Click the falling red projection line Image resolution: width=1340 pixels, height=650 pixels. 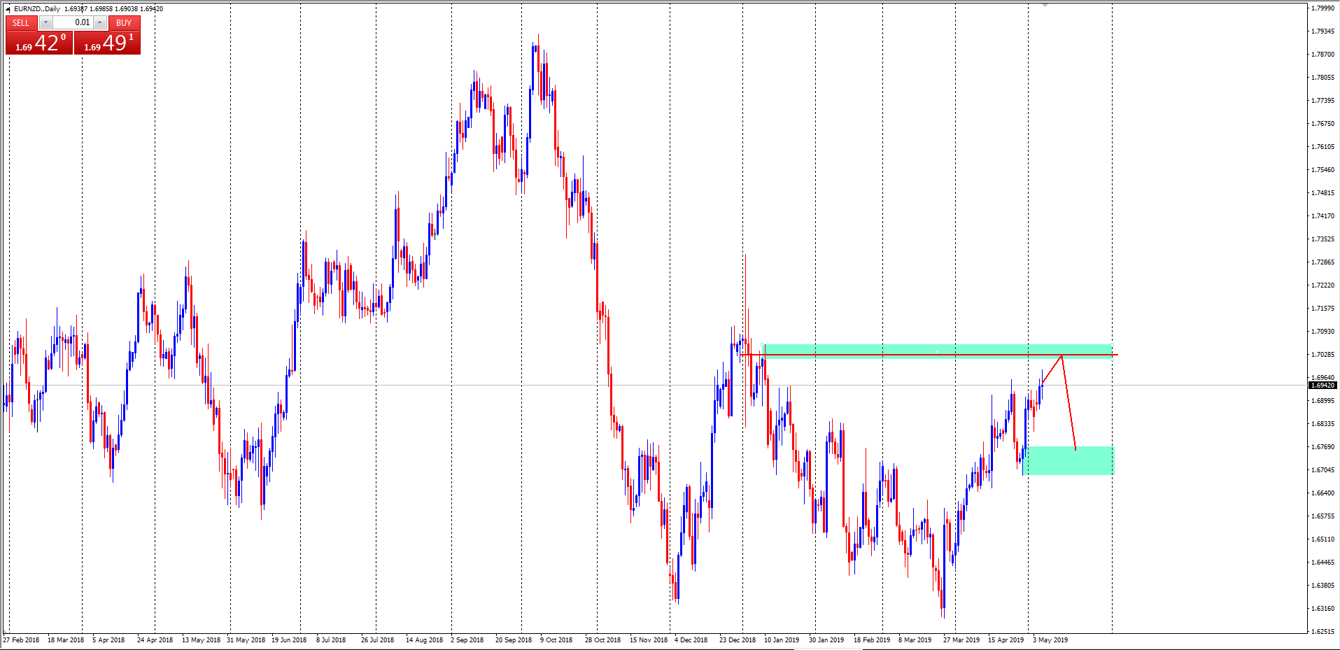(x=1069, y=402)
